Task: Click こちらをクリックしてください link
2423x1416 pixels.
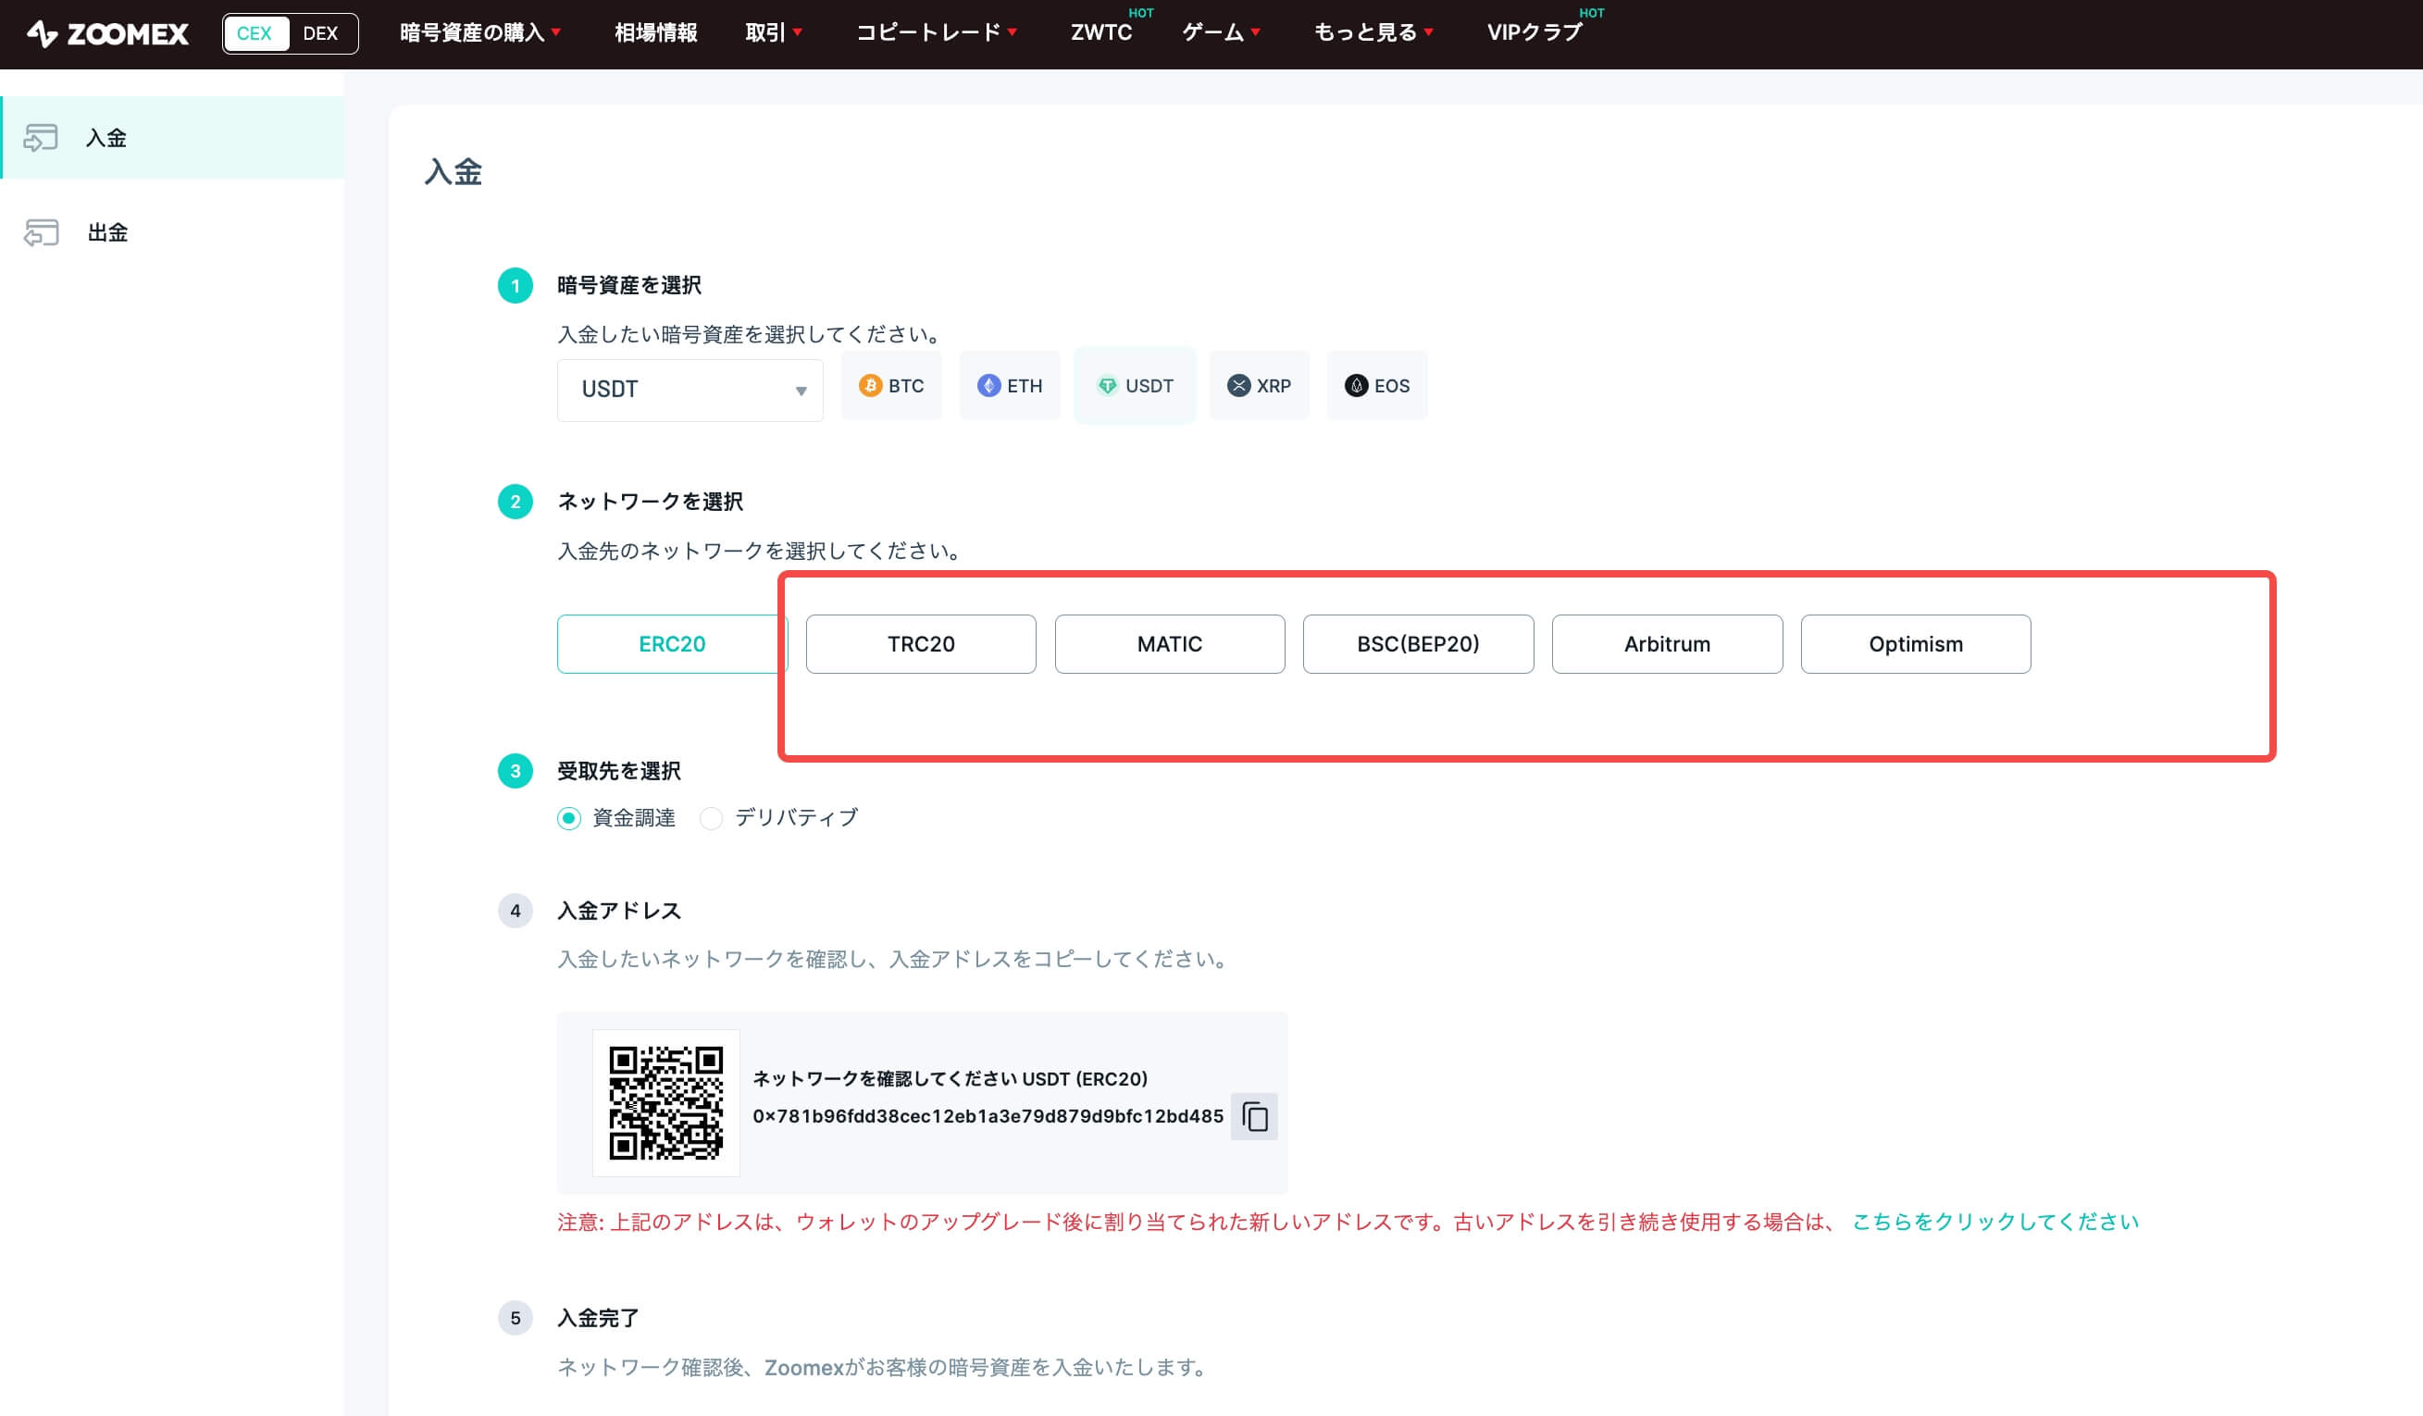Action: (x=1995, y=1222)
